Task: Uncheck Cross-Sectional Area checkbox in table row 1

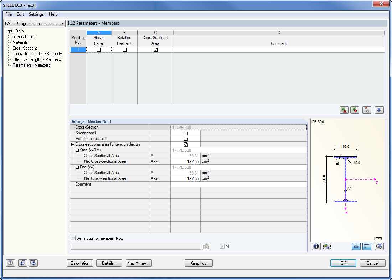Action: [155, 50]
